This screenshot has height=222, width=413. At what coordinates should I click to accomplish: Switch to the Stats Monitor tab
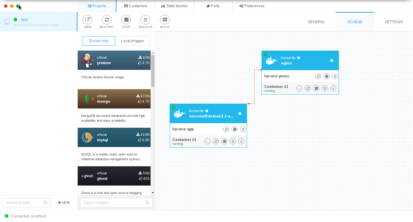pyautogui.click(x=174, y=6)
